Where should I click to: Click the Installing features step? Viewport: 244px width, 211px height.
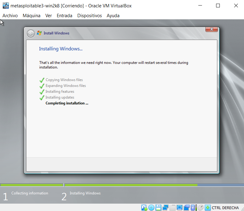pos(60,92)
